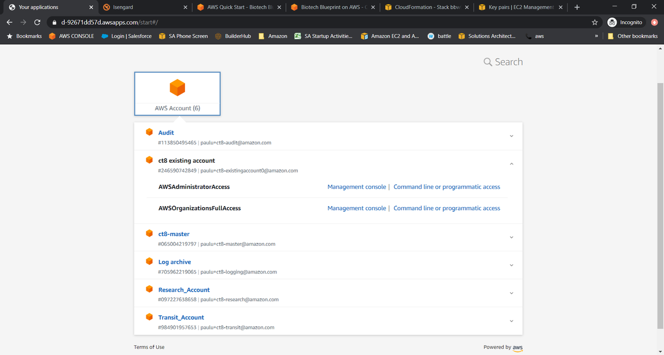The image size is (664, 355).
Task: Click the orange cube icon beside Audit
Action: (149, 132)
